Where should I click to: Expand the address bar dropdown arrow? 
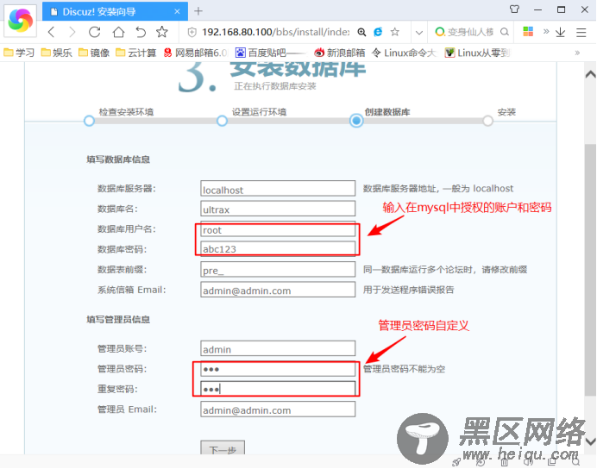[x=419, y=33]
